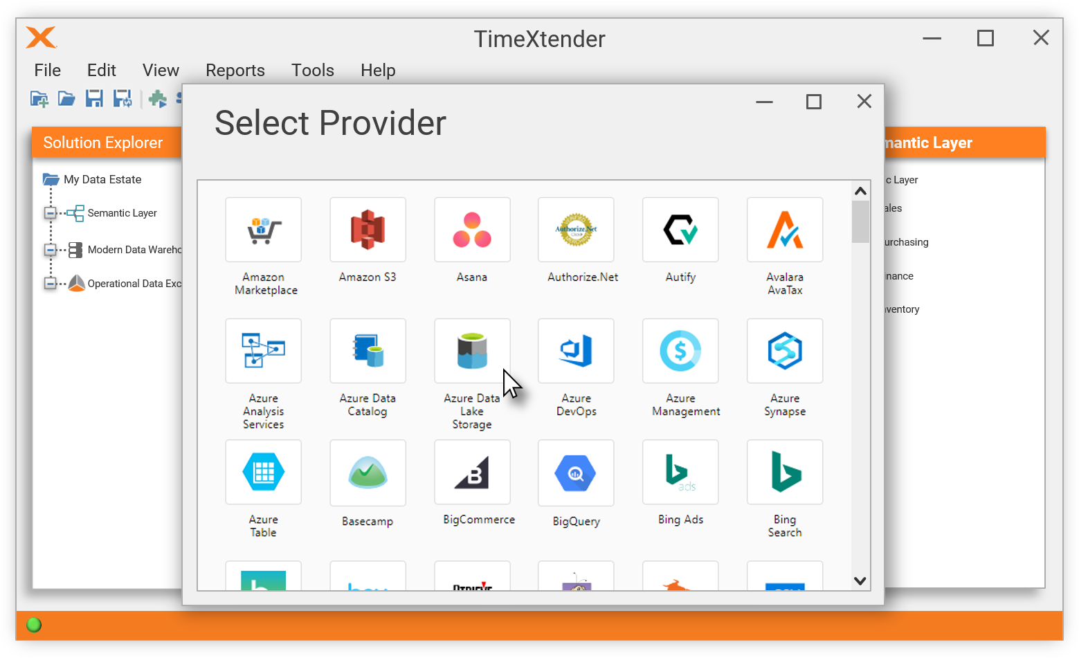Choose the Bing Ads provider icon
The image size is (1079, 658).
680,473
